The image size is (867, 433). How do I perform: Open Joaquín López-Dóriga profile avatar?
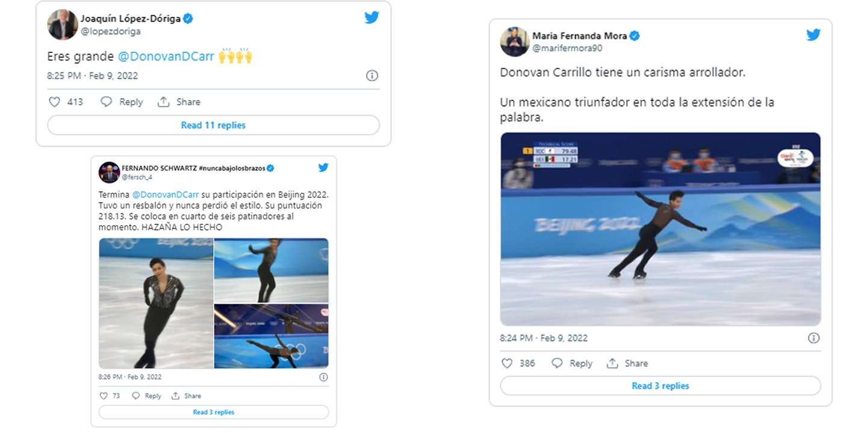tap(62, 25)
